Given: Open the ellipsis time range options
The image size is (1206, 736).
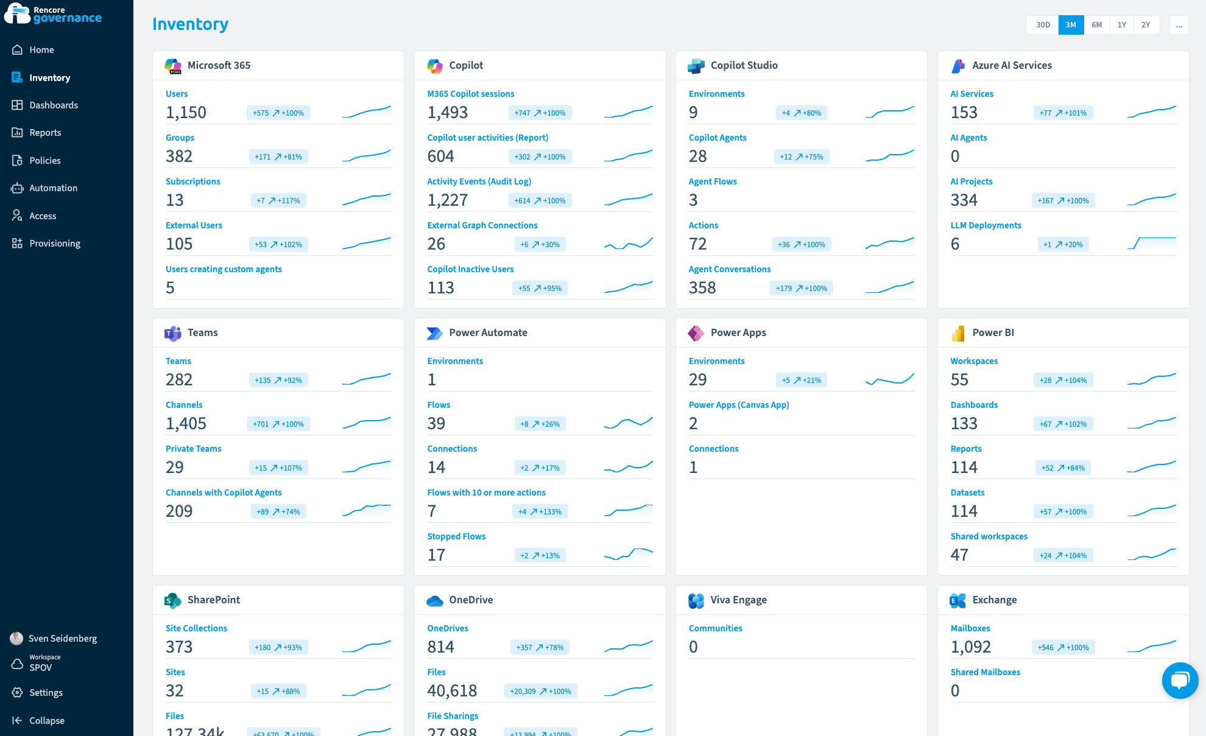Looking at the screenshot, I should [x=1179, y=25].
